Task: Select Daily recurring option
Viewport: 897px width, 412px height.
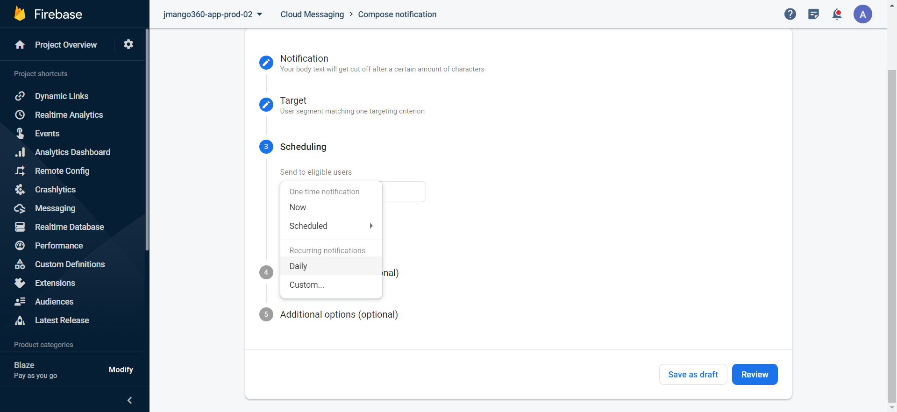Action: tap(298, 266)
